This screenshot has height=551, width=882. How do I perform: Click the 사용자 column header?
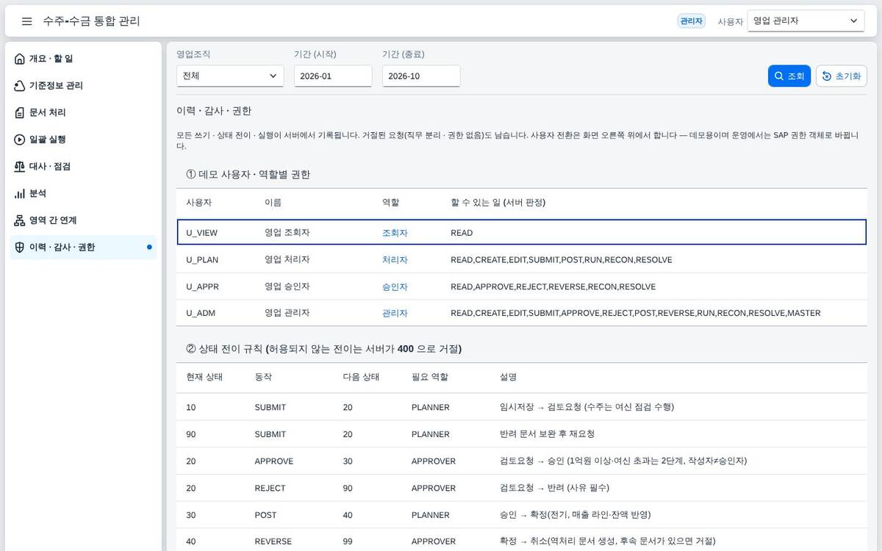click(199, 202)
